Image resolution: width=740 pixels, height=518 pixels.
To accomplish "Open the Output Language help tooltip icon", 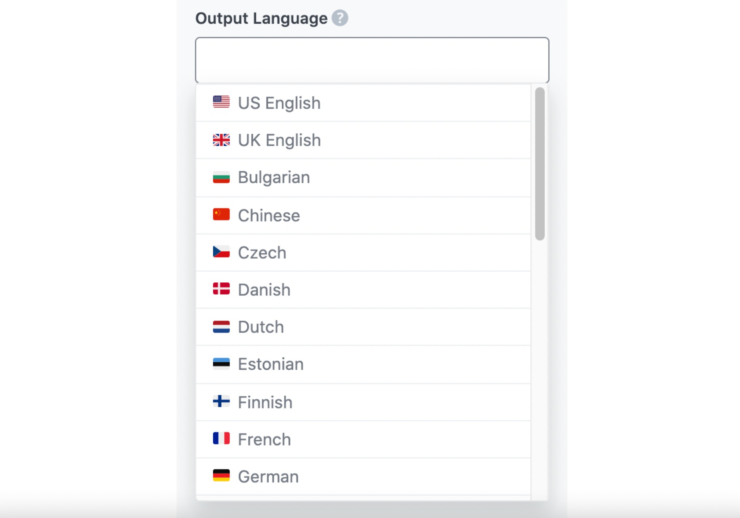I will [x=340, y=17].
